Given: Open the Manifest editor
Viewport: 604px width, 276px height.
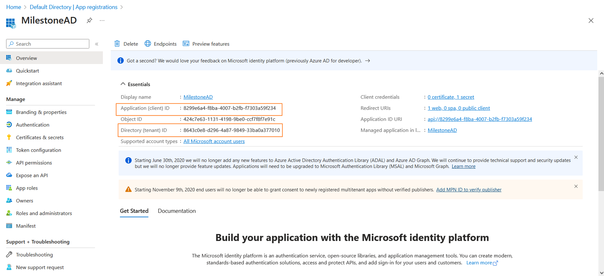Looking at the screenshot, I should coord(26,226).
